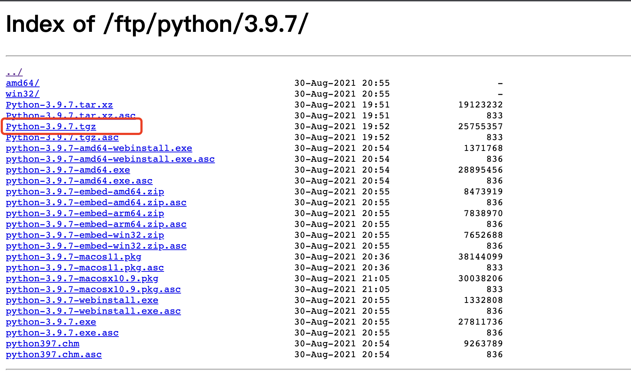This screenshot has width=631, height=380.
Task: Select the timestamp of python-3.9.7-macos11.pkg row
Action: [x=342, y=257]
